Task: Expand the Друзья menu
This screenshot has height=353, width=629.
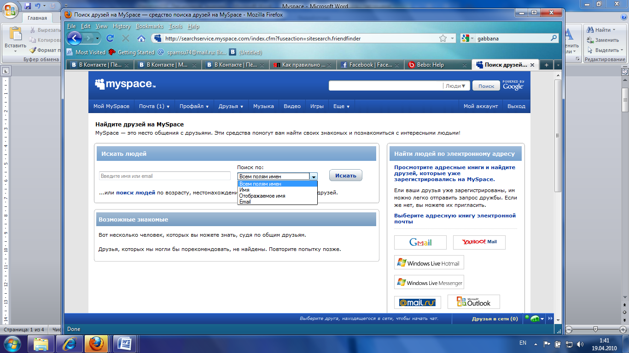Action: coord(231,106)
